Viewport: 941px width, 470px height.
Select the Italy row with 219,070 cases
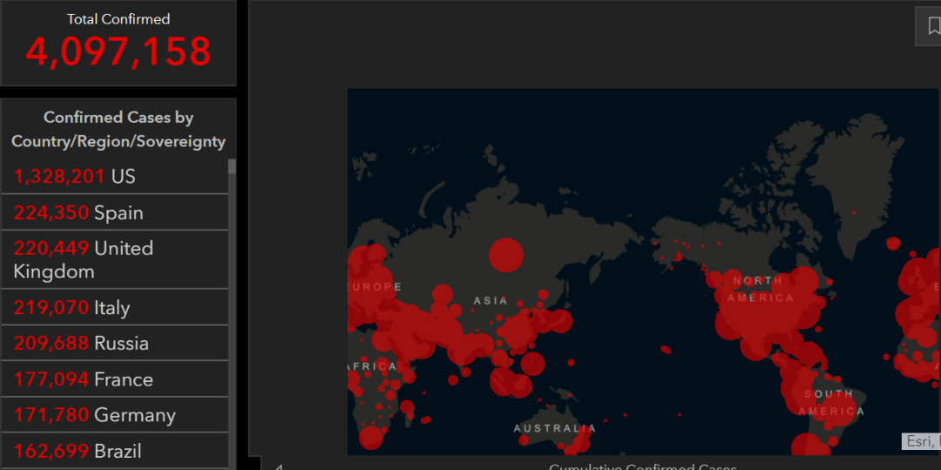115,307
